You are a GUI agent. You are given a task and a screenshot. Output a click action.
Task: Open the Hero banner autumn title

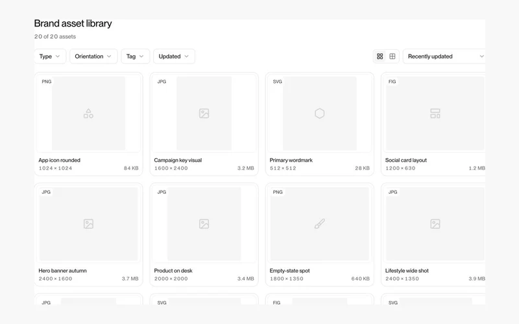tap(62, 270)
